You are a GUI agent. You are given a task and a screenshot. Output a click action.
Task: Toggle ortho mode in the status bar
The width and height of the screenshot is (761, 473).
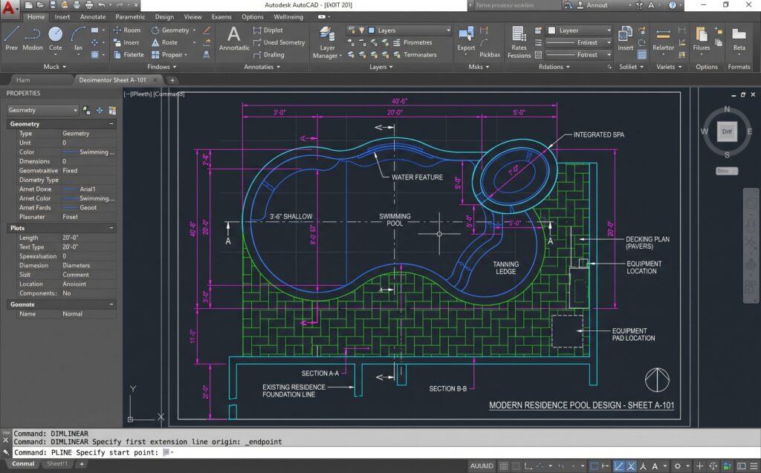click(x=528, y=466)
